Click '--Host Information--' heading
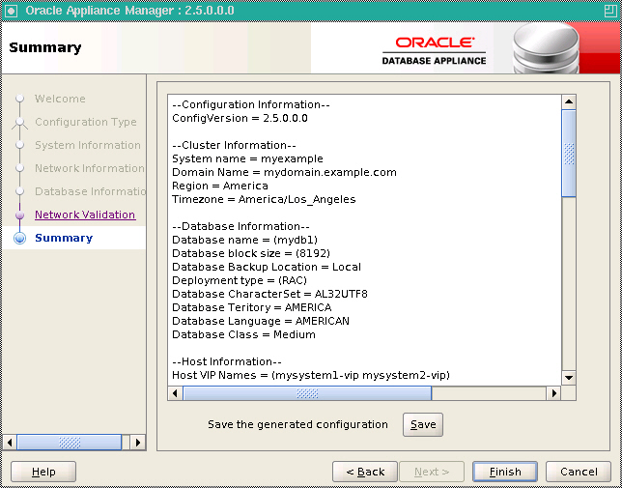 (227, 361)
